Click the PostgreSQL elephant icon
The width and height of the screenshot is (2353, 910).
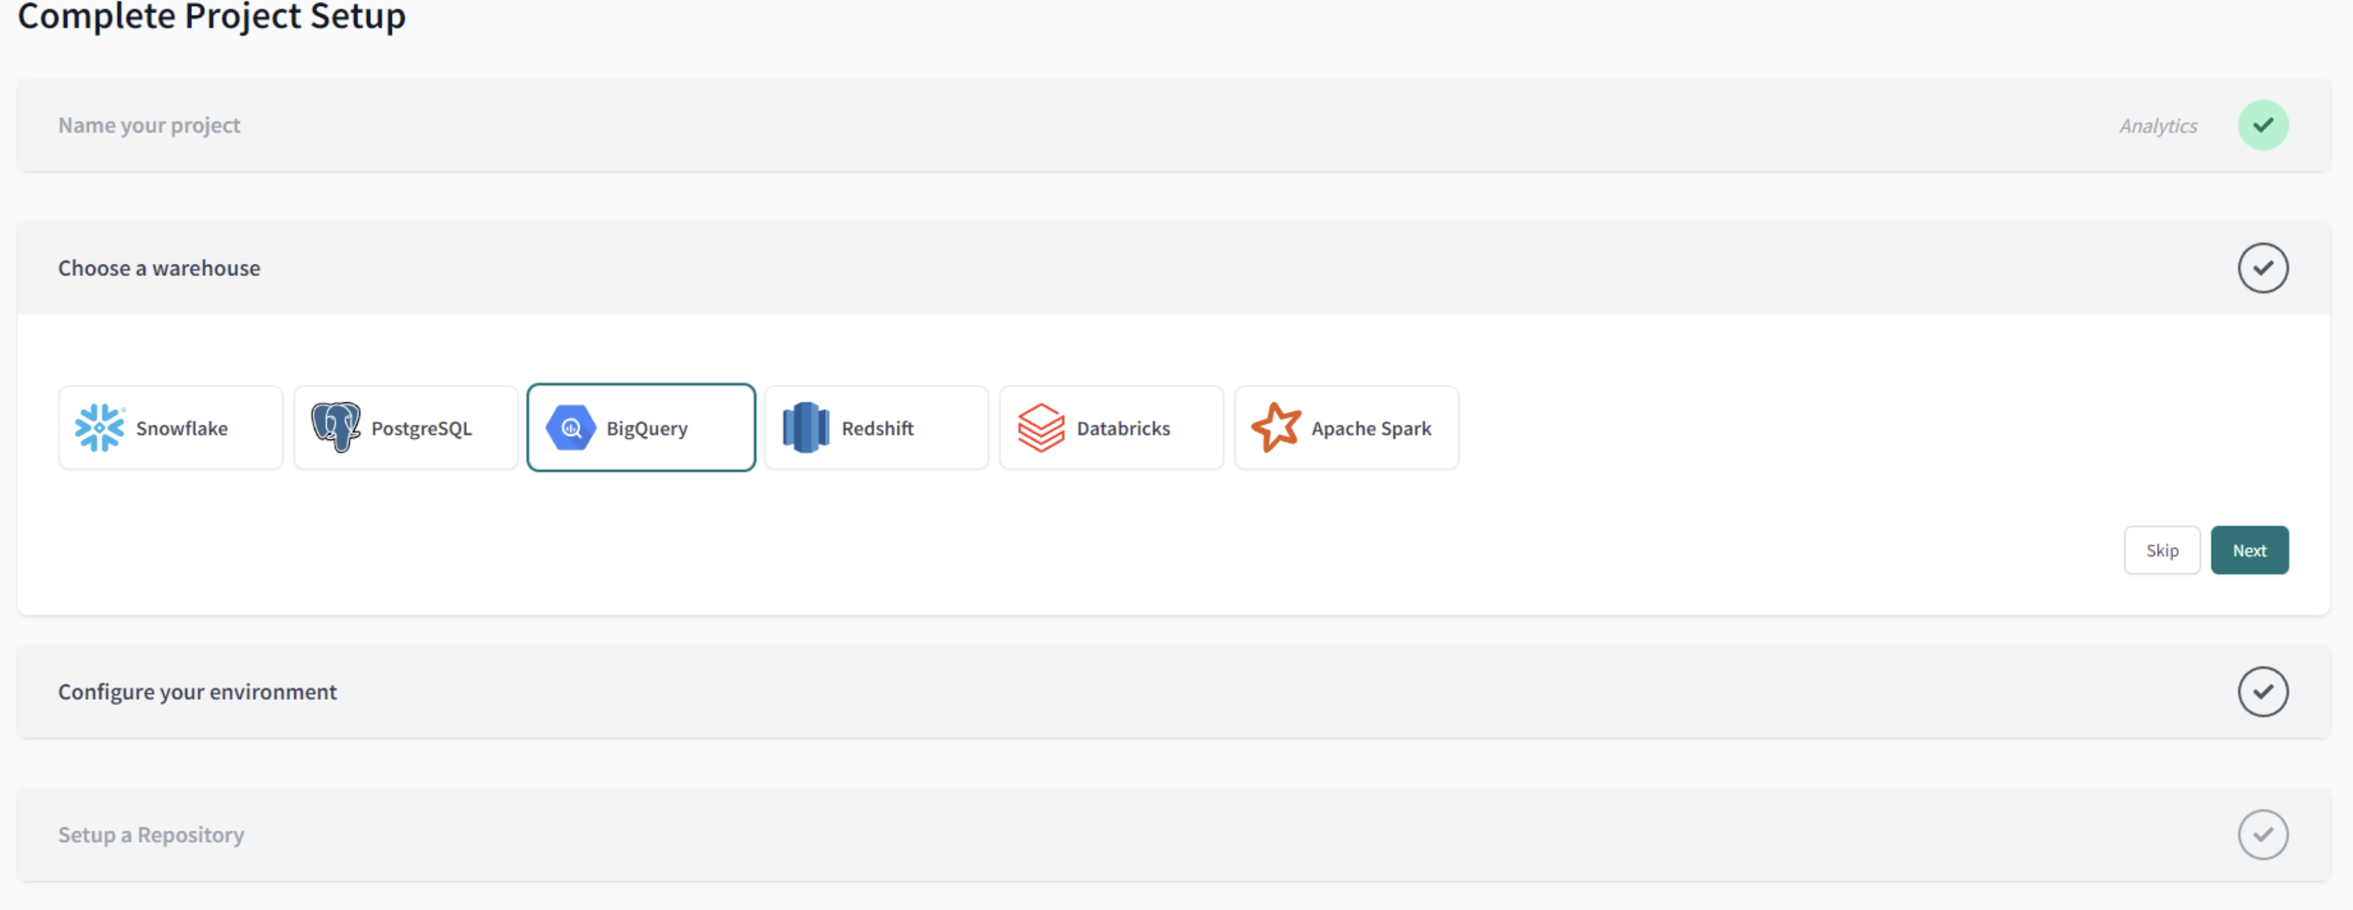coord(335,427)
